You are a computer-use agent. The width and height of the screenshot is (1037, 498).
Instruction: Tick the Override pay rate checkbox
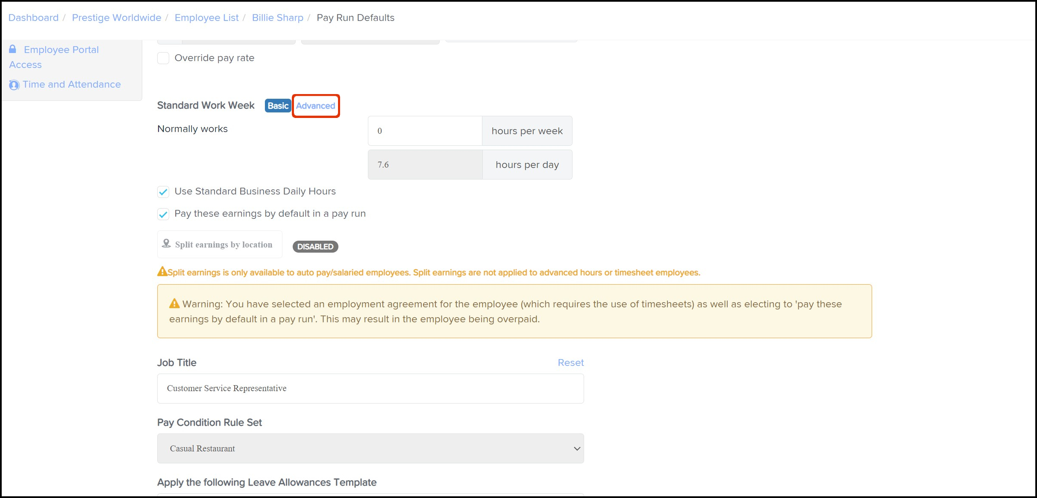tap(163, 58)
